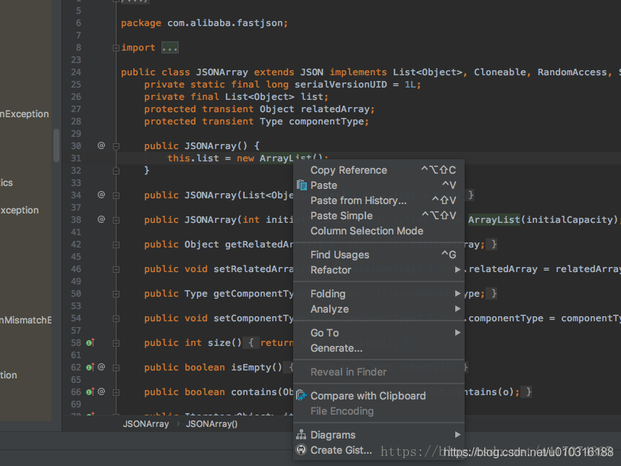Image resolution: width=621 pixels, height=466 pixels.
Task: Click nException item in left panel
Action: click(x=25, y=114)
